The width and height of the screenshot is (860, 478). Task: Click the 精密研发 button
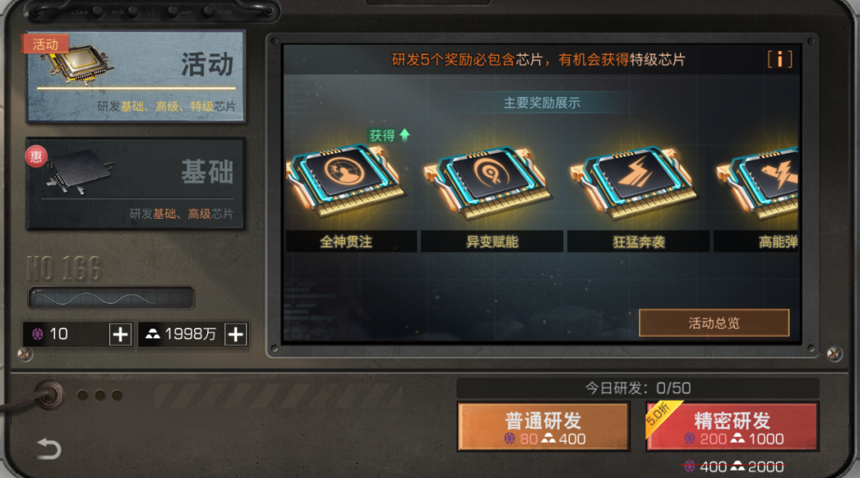coord(733,427)
